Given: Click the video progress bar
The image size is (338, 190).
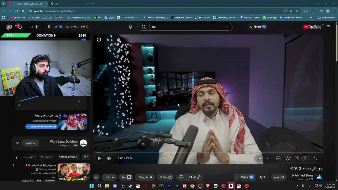Looking at the screenshot, I should coord(208,152).
